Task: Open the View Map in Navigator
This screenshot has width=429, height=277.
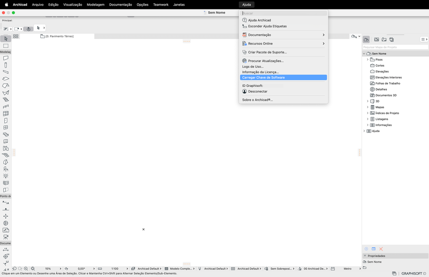Action: 377,39
